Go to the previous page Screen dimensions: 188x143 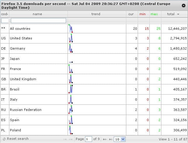click(x=71, y=139)
